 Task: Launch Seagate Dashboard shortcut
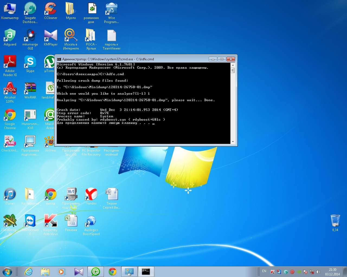point(30,13)
